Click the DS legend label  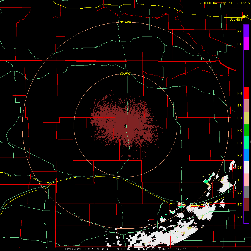tap(239, 167)
